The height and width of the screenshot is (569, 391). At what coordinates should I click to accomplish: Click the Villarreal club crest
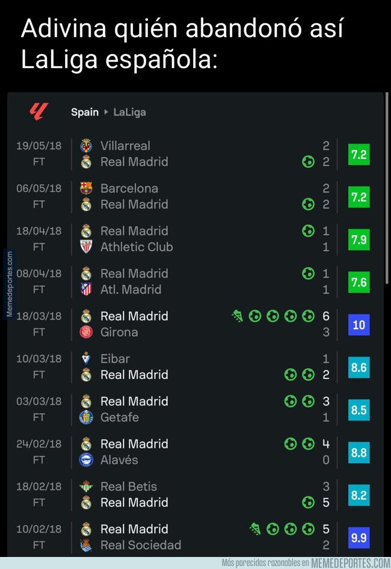tap(86, 146)
